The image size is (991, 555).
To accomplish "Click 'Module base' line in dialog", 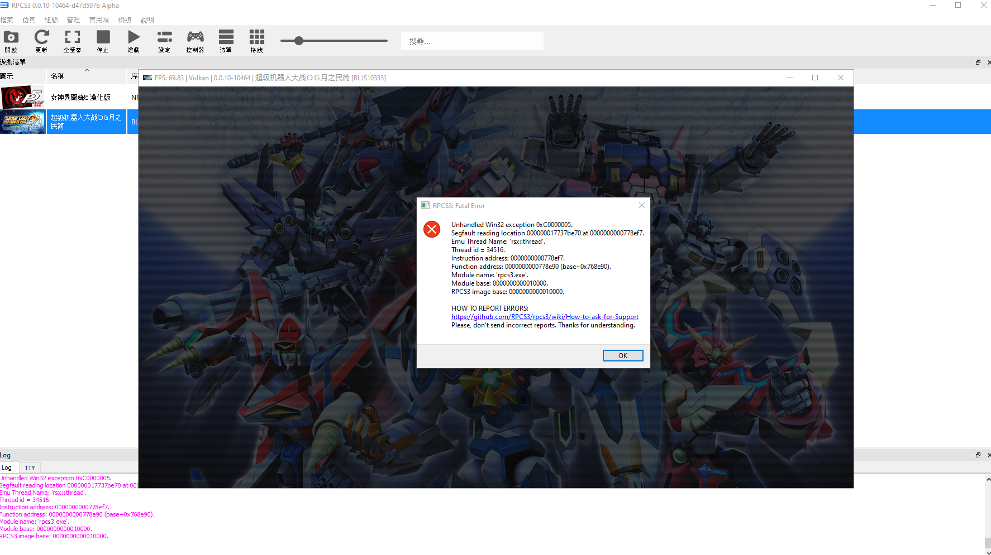I will pyautogui.click(x=500, y=283).
